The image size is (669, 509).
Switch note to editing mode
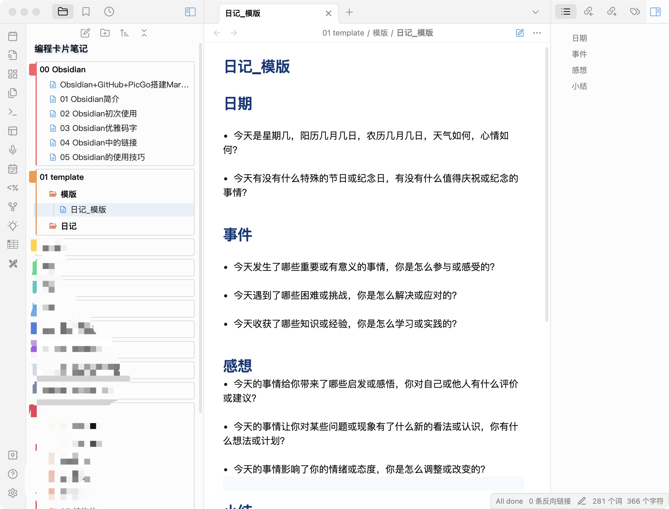(520, 33)
